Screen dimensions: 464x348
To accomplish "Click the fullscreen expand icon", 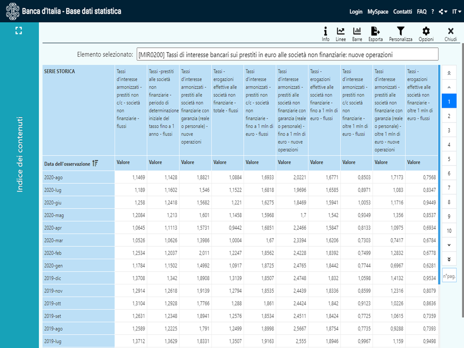I will [x=19, y=31].
